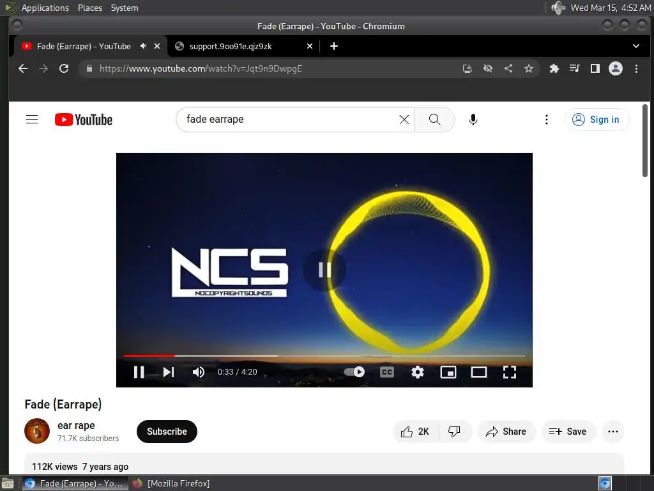Expand the tab search chevron
This screenshot has width=654, height=491.
(636, 46)
